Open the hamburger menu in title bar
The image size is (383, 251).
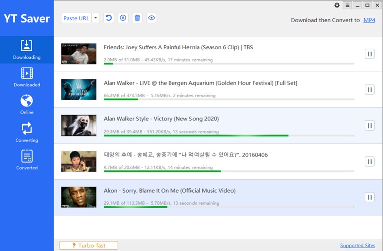[347, 5]
